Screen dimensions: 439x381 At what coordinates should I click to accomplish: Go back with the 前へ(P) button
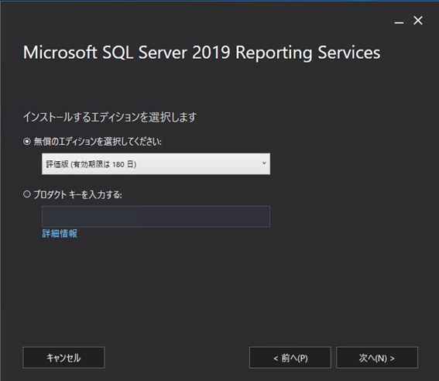[290, 358]
